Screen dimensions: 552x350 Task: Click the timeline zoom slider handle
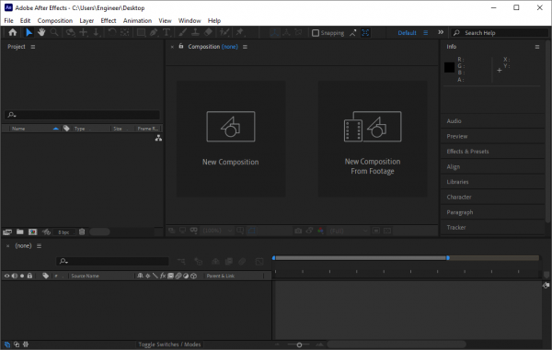299,344
